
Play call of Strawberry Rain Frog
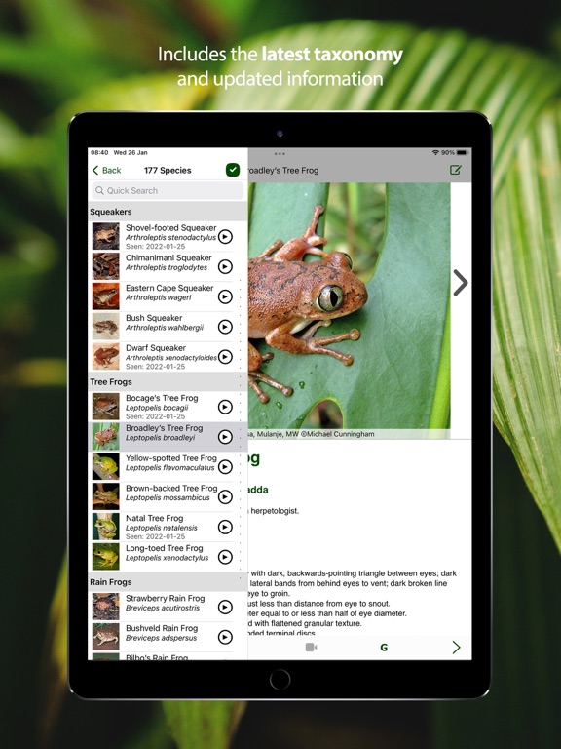(x=225, y=608)
